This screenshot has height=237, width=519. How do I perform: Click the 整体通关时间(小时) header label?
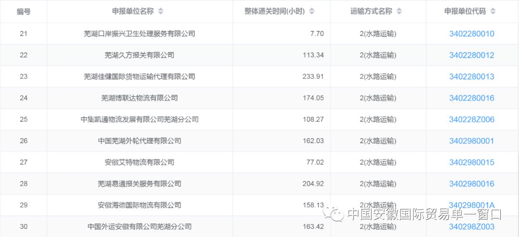pos(275,11)
